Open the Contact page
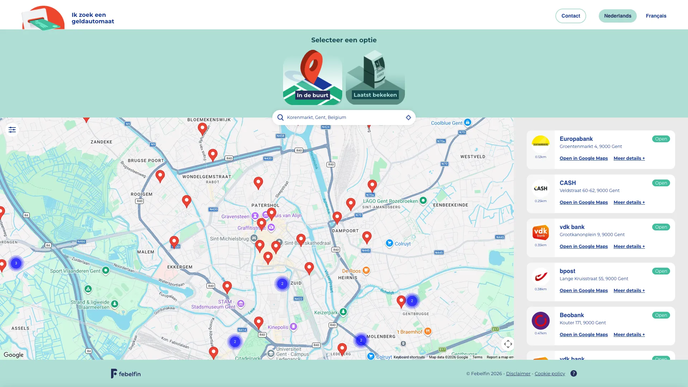Image resolution: width=688 pixels, height=387 pixels. coord(571,16)
